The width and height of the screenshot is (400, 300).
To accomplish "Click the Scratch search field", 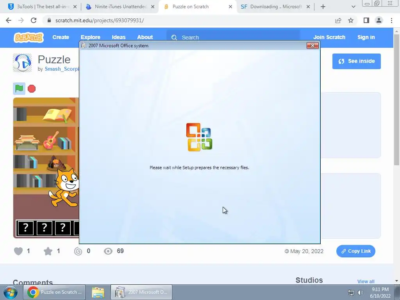I will coord(233,36).
